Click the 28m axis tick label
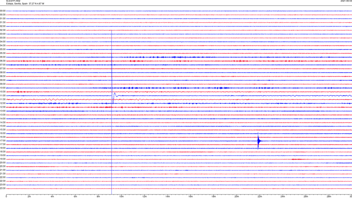 click(329, 197)
